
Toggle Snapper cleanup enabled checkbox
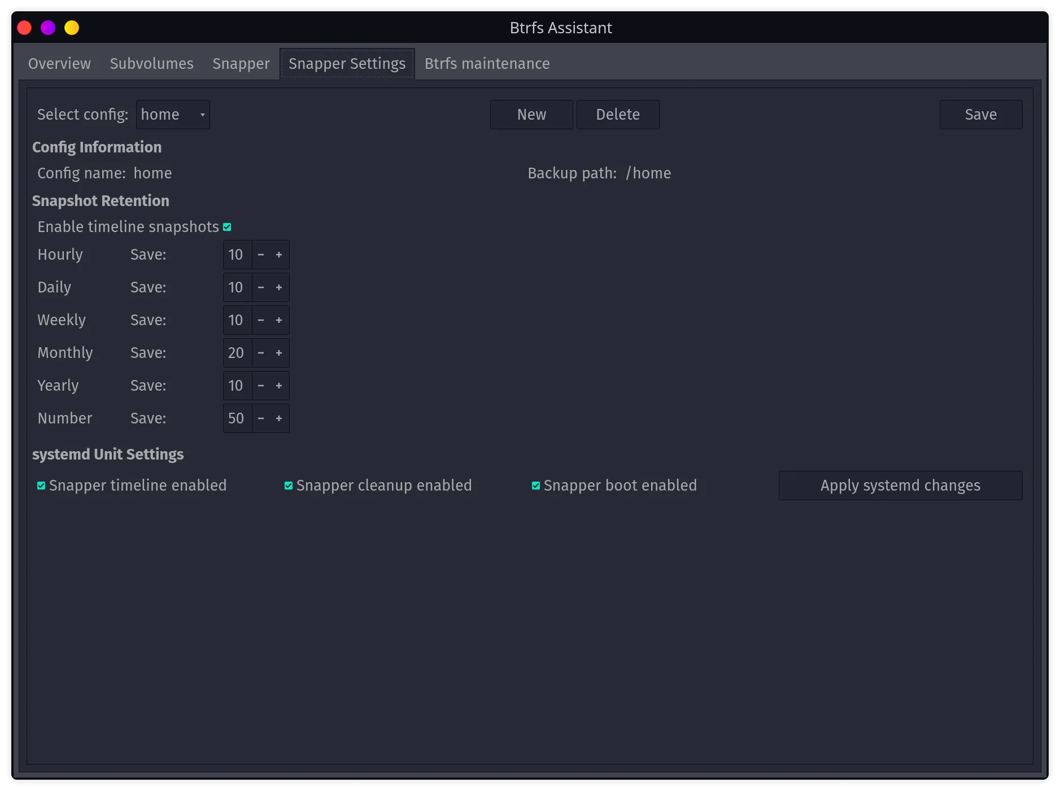289,486
